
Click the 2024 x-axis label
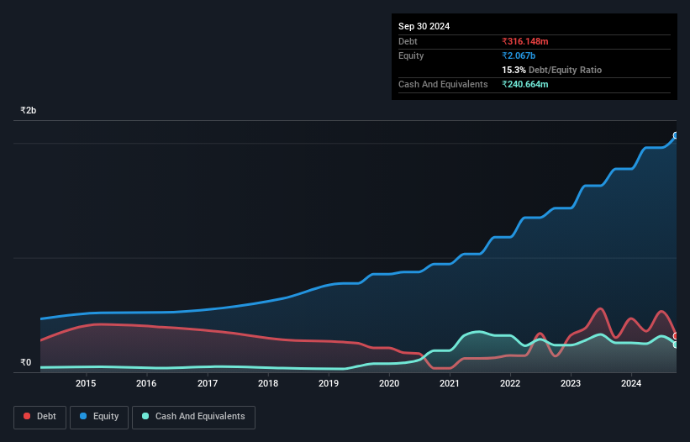tap(631, 383)
